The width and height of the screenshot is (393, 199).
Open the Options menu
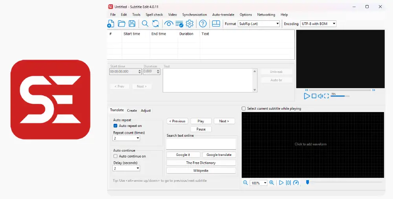[x=246, y=15]
